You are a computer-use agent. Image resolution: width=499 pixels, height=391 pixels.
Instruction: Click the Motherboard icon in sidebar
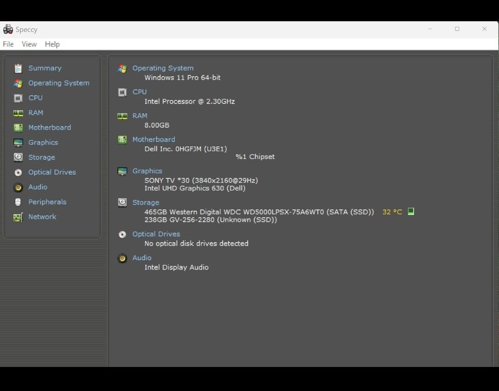[18, 128]
